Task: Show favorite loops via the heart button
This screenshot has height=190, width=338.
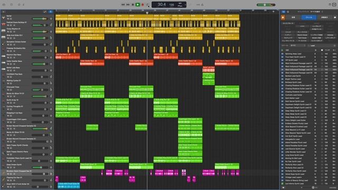Action: (x=335, y=17)
